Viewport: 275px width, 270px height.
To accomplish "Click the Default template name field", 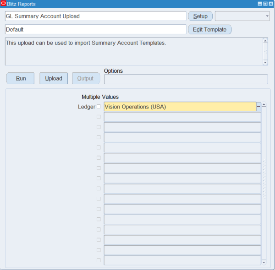I will pos(96,29).
